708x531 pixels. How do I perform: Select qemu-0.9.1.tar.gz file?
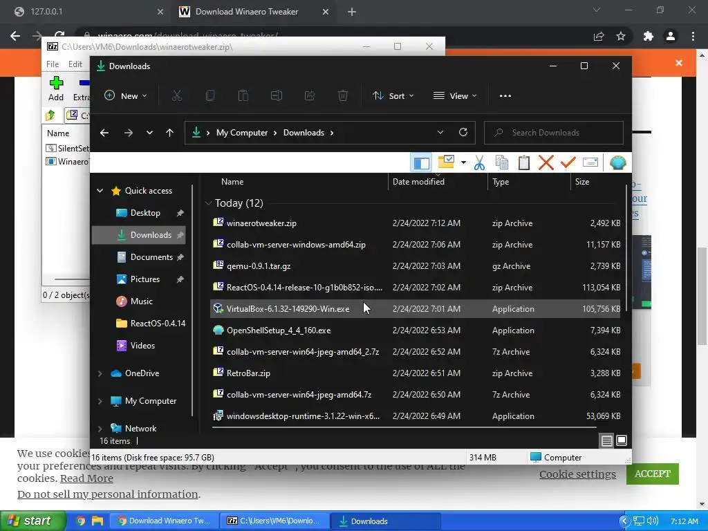415,266
